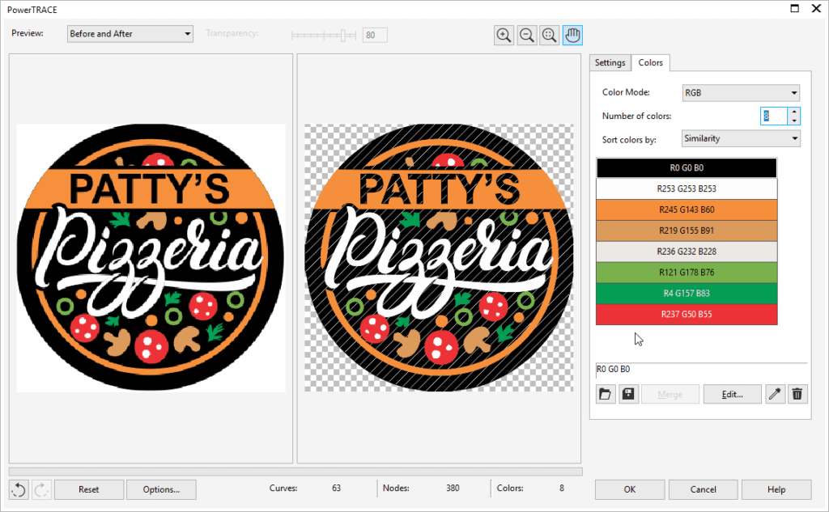This screenshot has width=829, height=512.
Task: Open the Preview mode dropdown
Action: click(x=187, y=34)
